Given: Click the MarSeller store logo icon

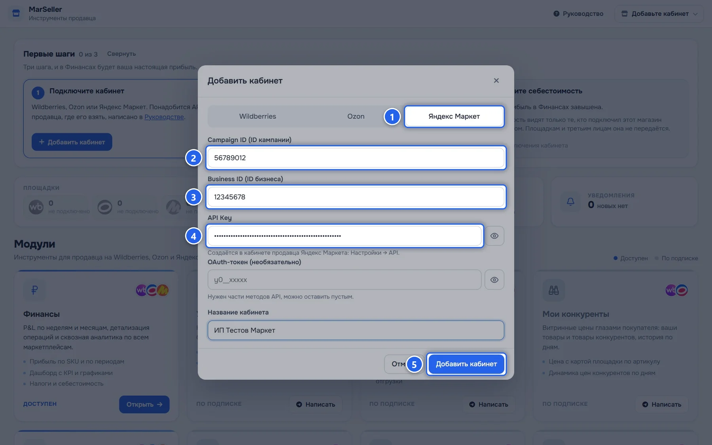Looking at the screenshot, I should (16, 13).
